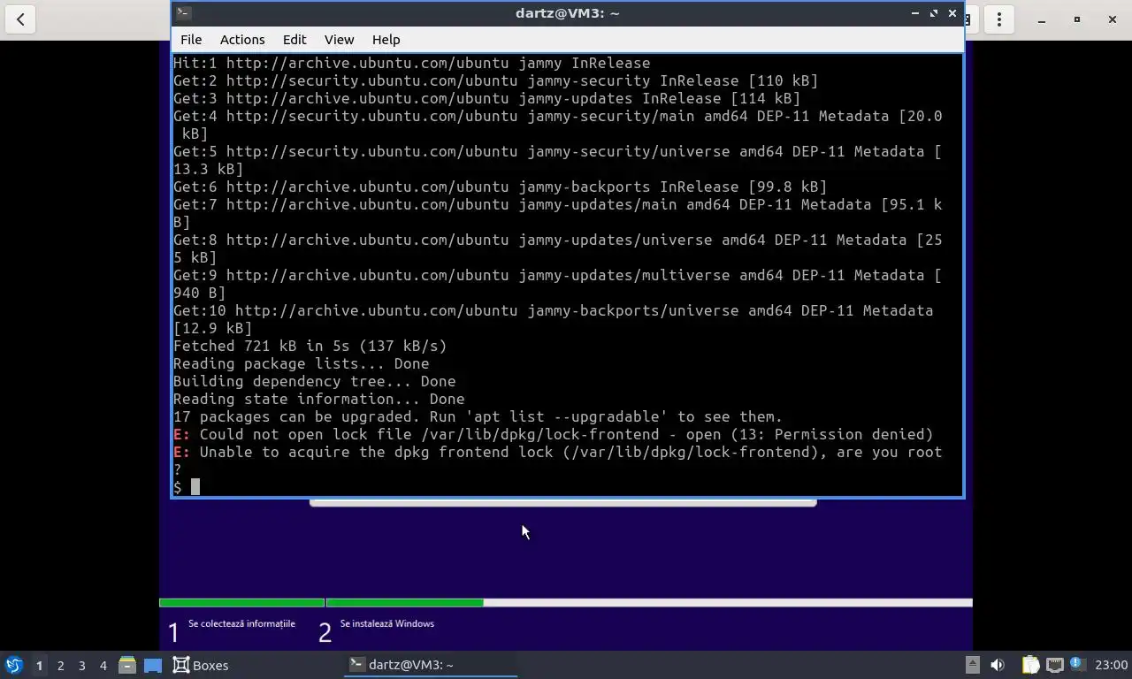Viewport: 1132px width, 679px height.
Task: Go back in the Boxes window
Action: 20,19
